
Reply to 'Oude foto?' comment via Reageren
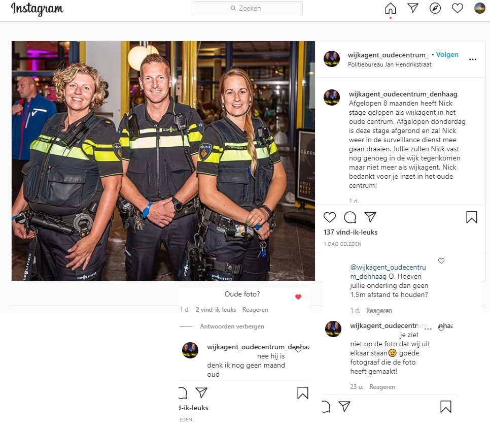pyautogui.click(x=255, y=309)
